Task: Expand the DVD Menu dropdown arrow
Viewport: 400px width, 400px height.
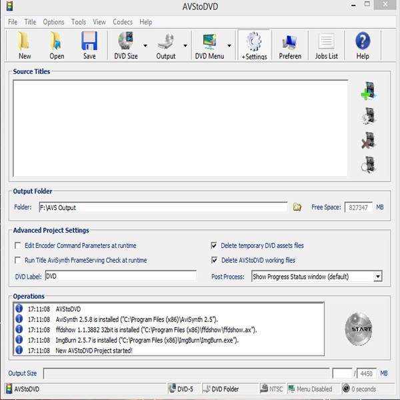Action: [229, 45]
